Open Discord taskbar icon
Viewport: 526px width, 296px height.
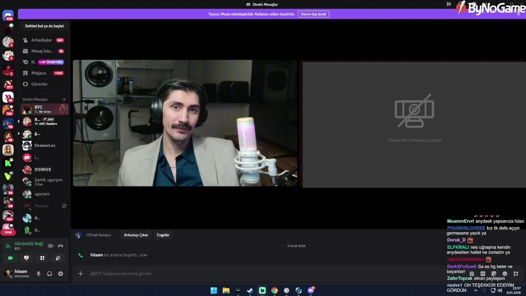pos(311,291)
